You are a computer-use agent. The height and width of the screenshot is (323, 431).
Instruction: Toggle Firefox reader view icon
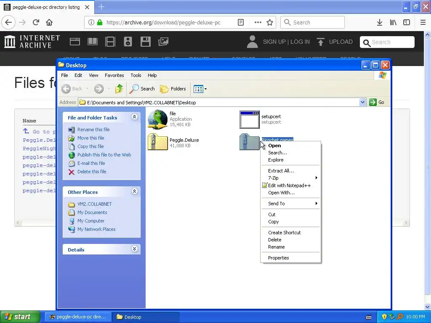240,22
